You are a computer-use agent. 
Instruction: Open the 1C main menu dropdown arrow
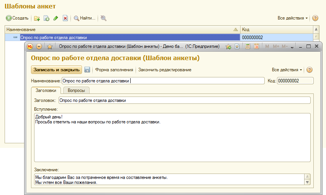click(39, 46)
